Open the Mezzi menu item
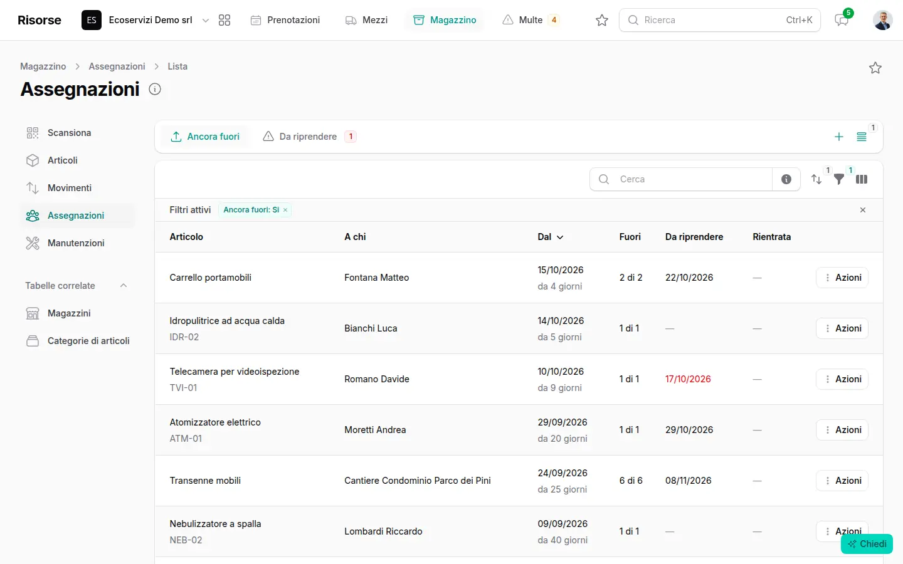This screenshot has height=564, width=903. [x=367, y=20]
